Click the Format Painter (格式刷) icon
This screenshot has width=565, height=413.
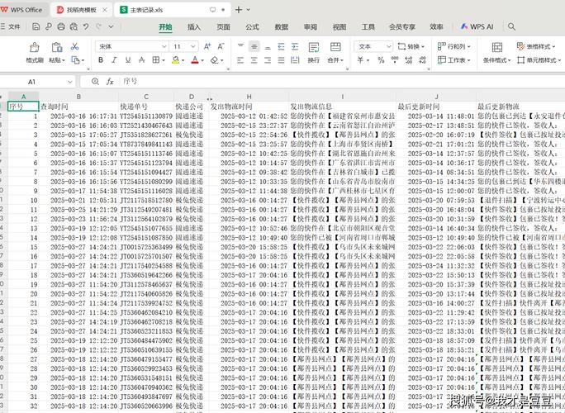tap(34, 48)
